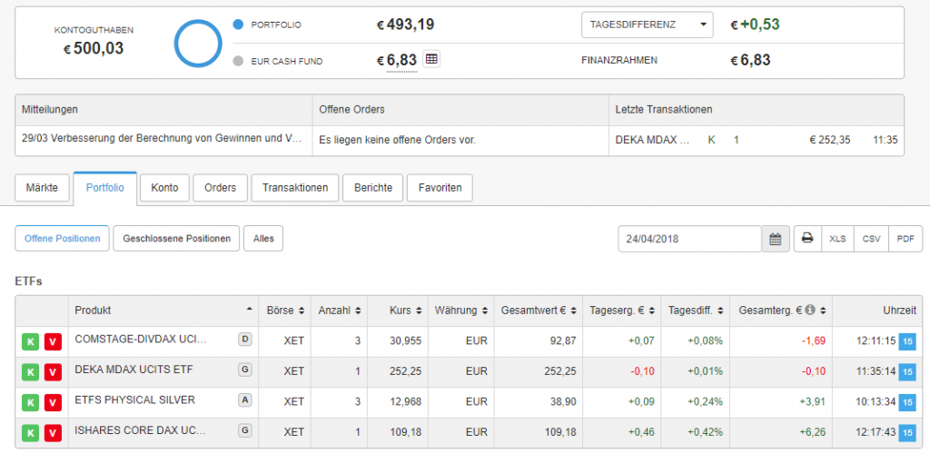Click red V sell icon for iShares Core DAX
Screen dimensions: 930x454
click(x=53, y=432)
